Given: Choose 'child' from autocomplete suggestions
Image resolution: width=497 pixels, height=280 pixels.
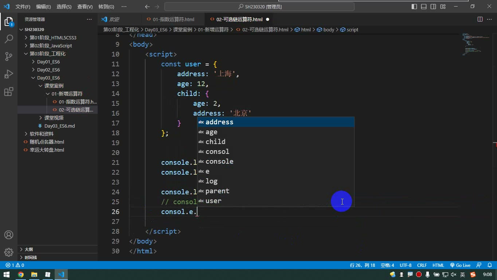Looking at the screenshot, I should [275, 142].
